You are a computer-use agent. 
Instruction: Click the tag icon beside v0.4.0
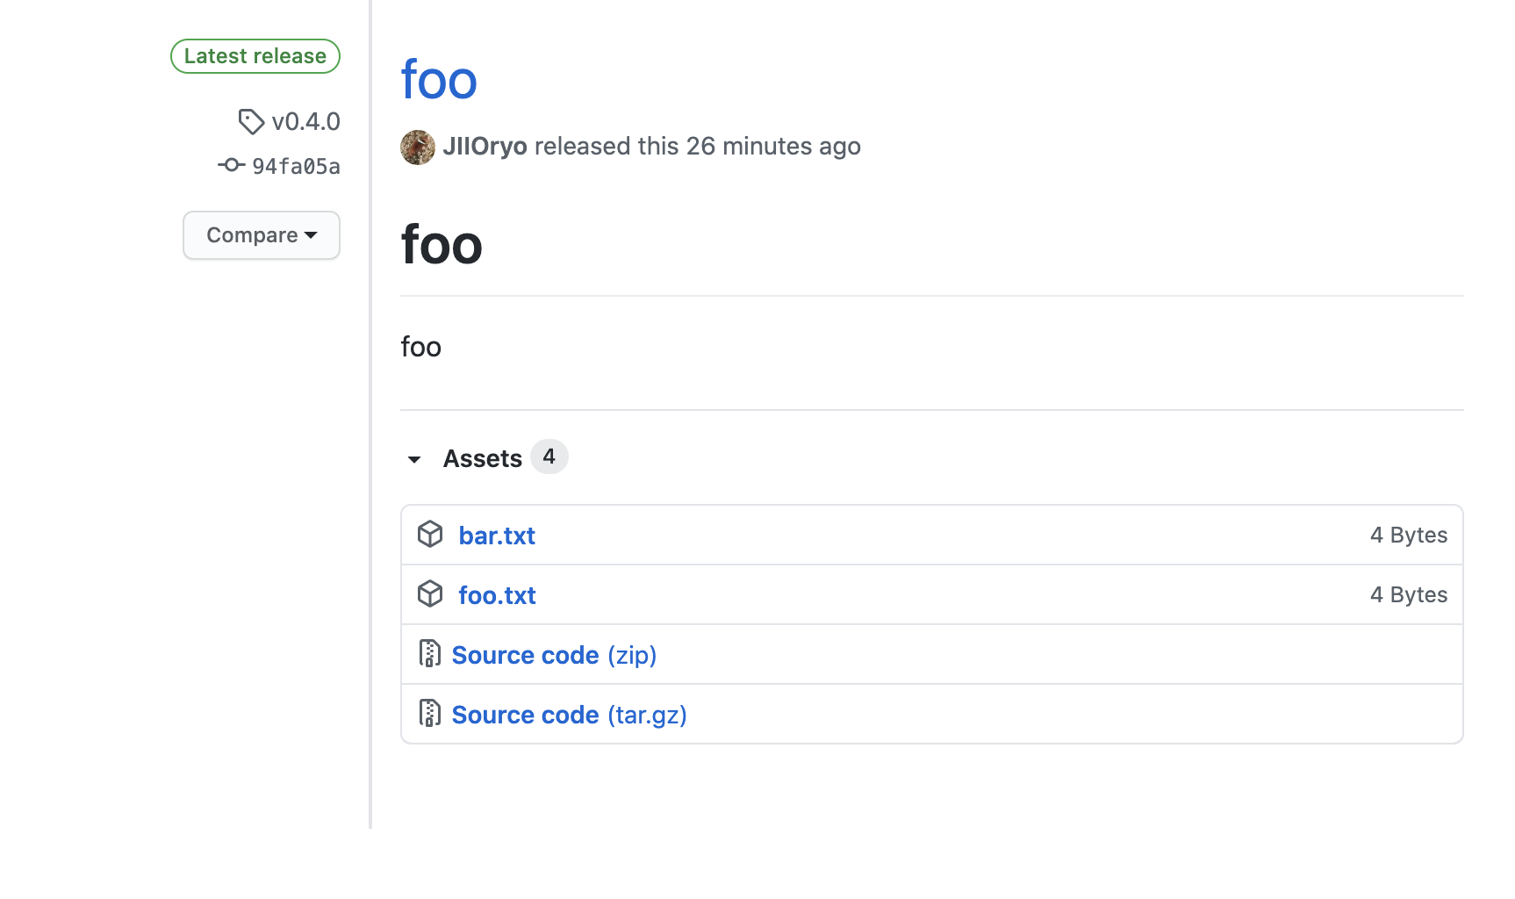pos(251,121)
